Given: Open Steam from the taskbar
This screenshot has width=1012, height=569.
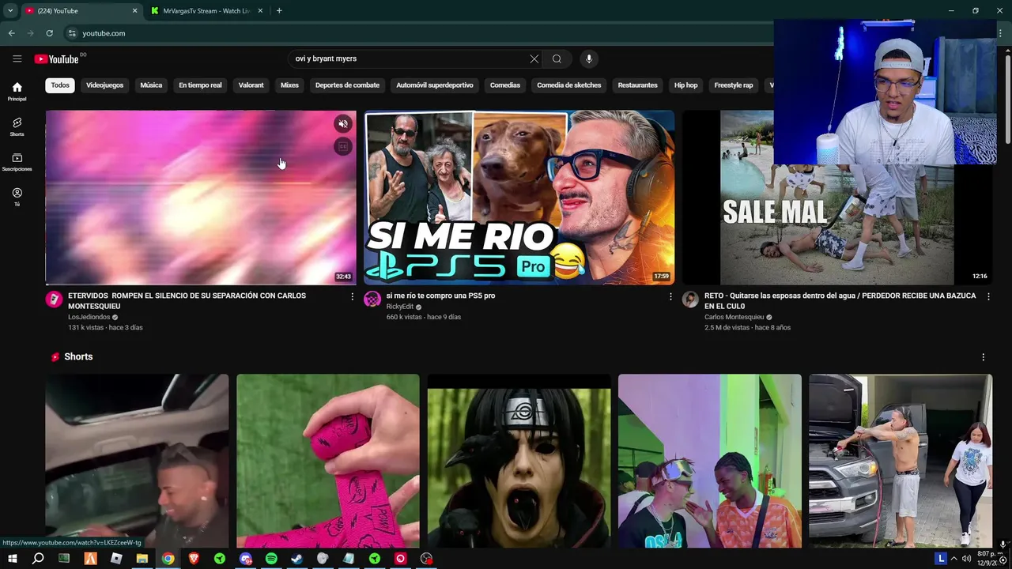Looking at the screenshot, I should [x=296, y=559].
